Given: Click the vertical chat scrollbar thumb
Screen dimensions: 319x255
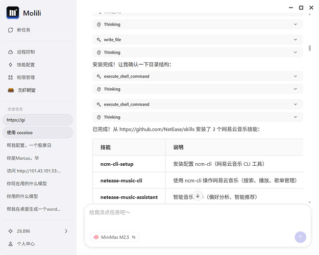Looking at the screenshot, I should point(309,48).
